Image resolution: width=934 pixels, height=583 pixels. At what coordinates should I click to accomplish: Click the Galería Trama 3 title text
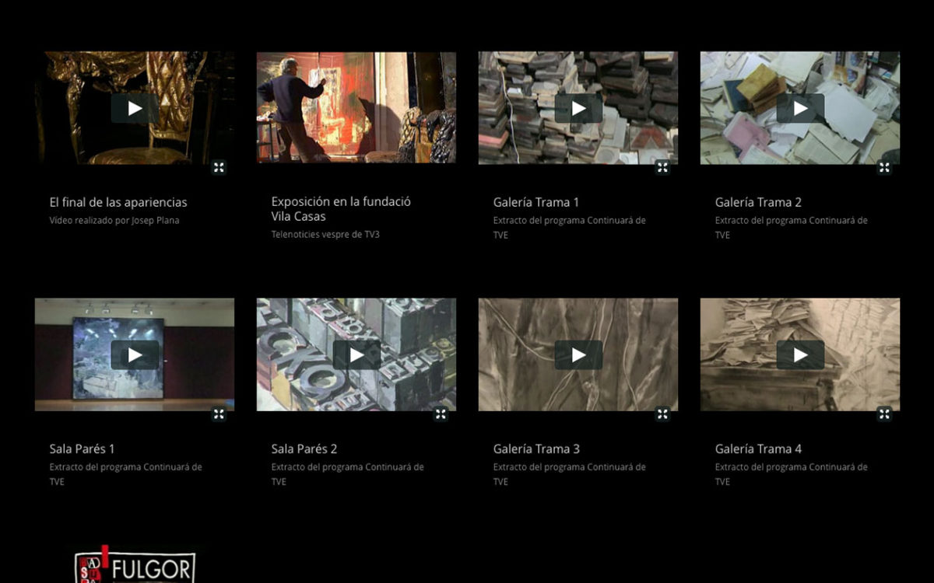(x=536, y=449)
